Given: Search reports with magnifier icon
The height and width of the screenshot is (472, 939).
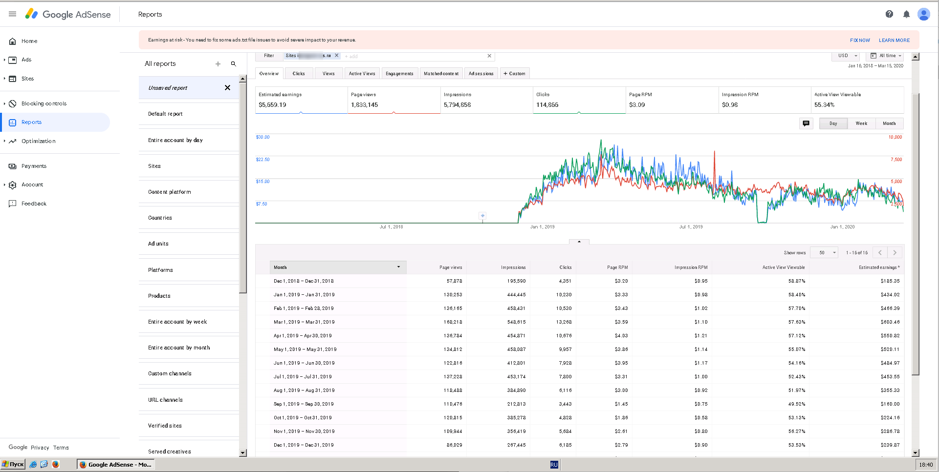Looking at the screenshot, I should (234, 64).
